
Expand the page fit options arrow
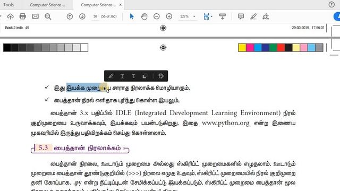pos(211,16)
